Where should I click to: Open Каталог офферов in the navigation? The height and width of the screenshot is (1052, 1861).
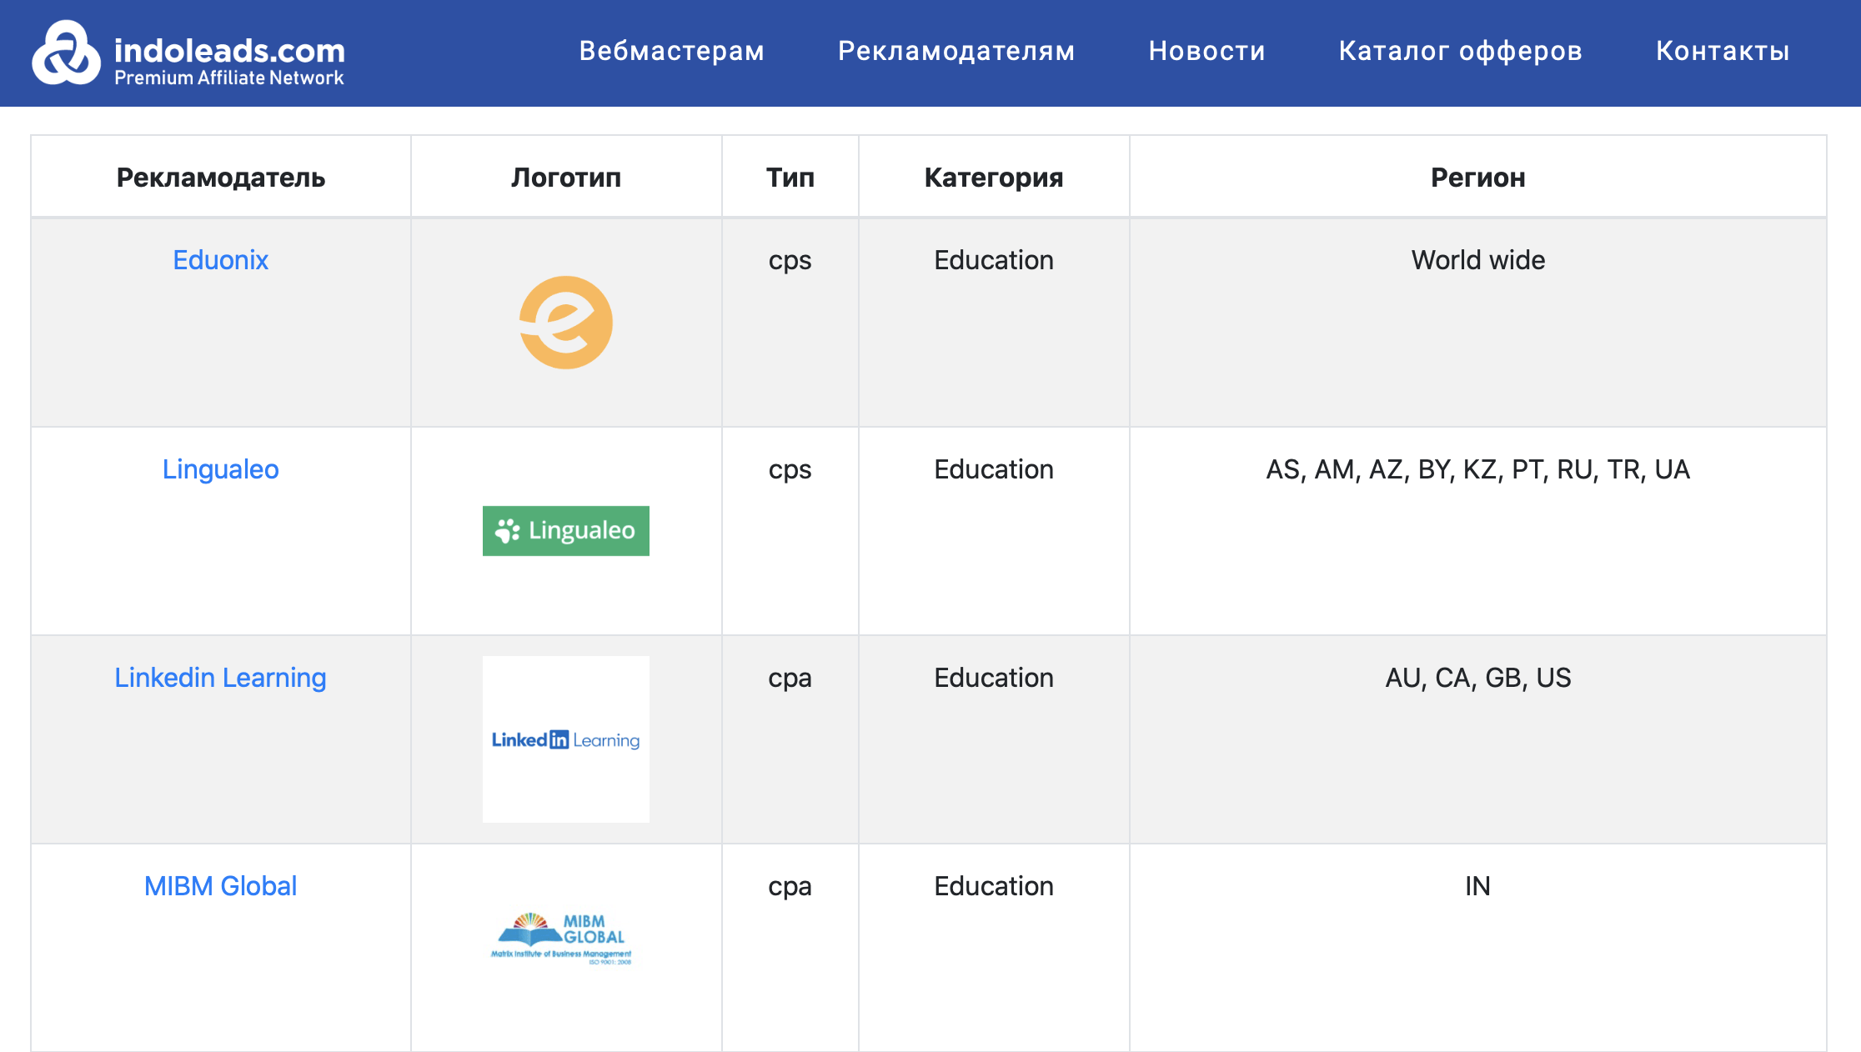[1461, 51]
